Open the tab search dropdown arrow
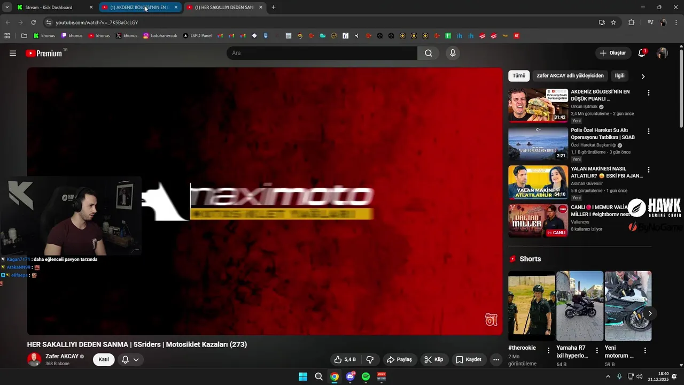Viewport: 684px width, 385px height. 7,7
